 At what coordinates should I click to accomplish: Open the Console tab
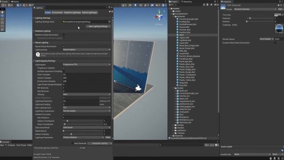[x=5, y=142]
